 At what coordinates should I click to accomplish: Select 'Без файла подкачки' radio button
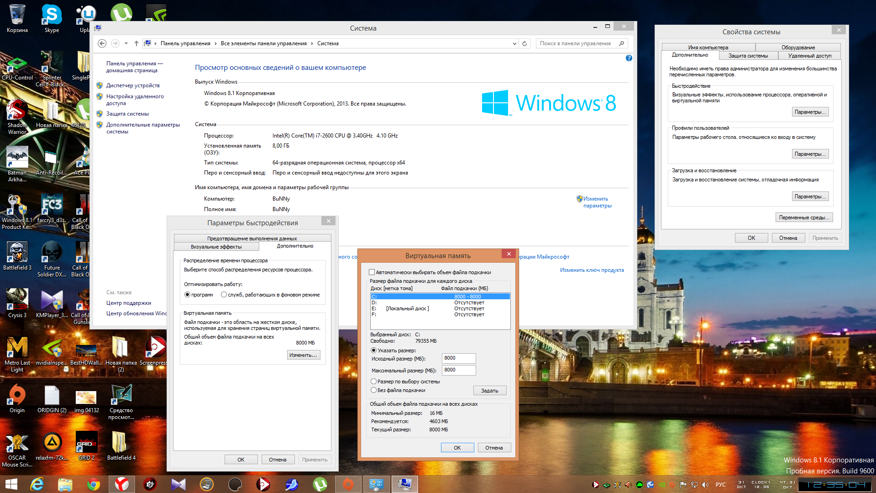pyautogui.click(x=374, y=390)
